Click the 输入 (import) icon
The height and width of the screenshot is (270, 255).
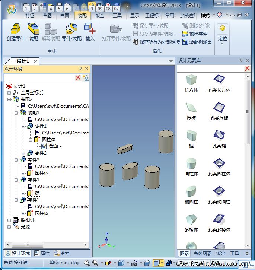coord(90,32)
